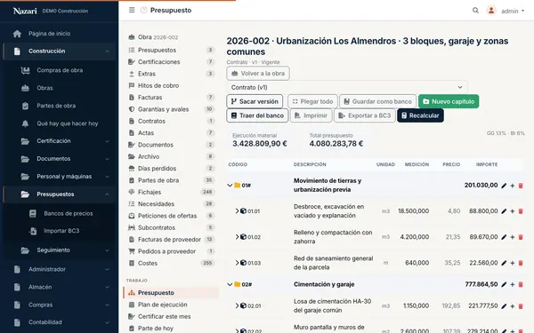Image resolution: width=534 pixels, height=333 pixels.
Task: Click the Exportar a BC3 button
Action: point(365,115)
